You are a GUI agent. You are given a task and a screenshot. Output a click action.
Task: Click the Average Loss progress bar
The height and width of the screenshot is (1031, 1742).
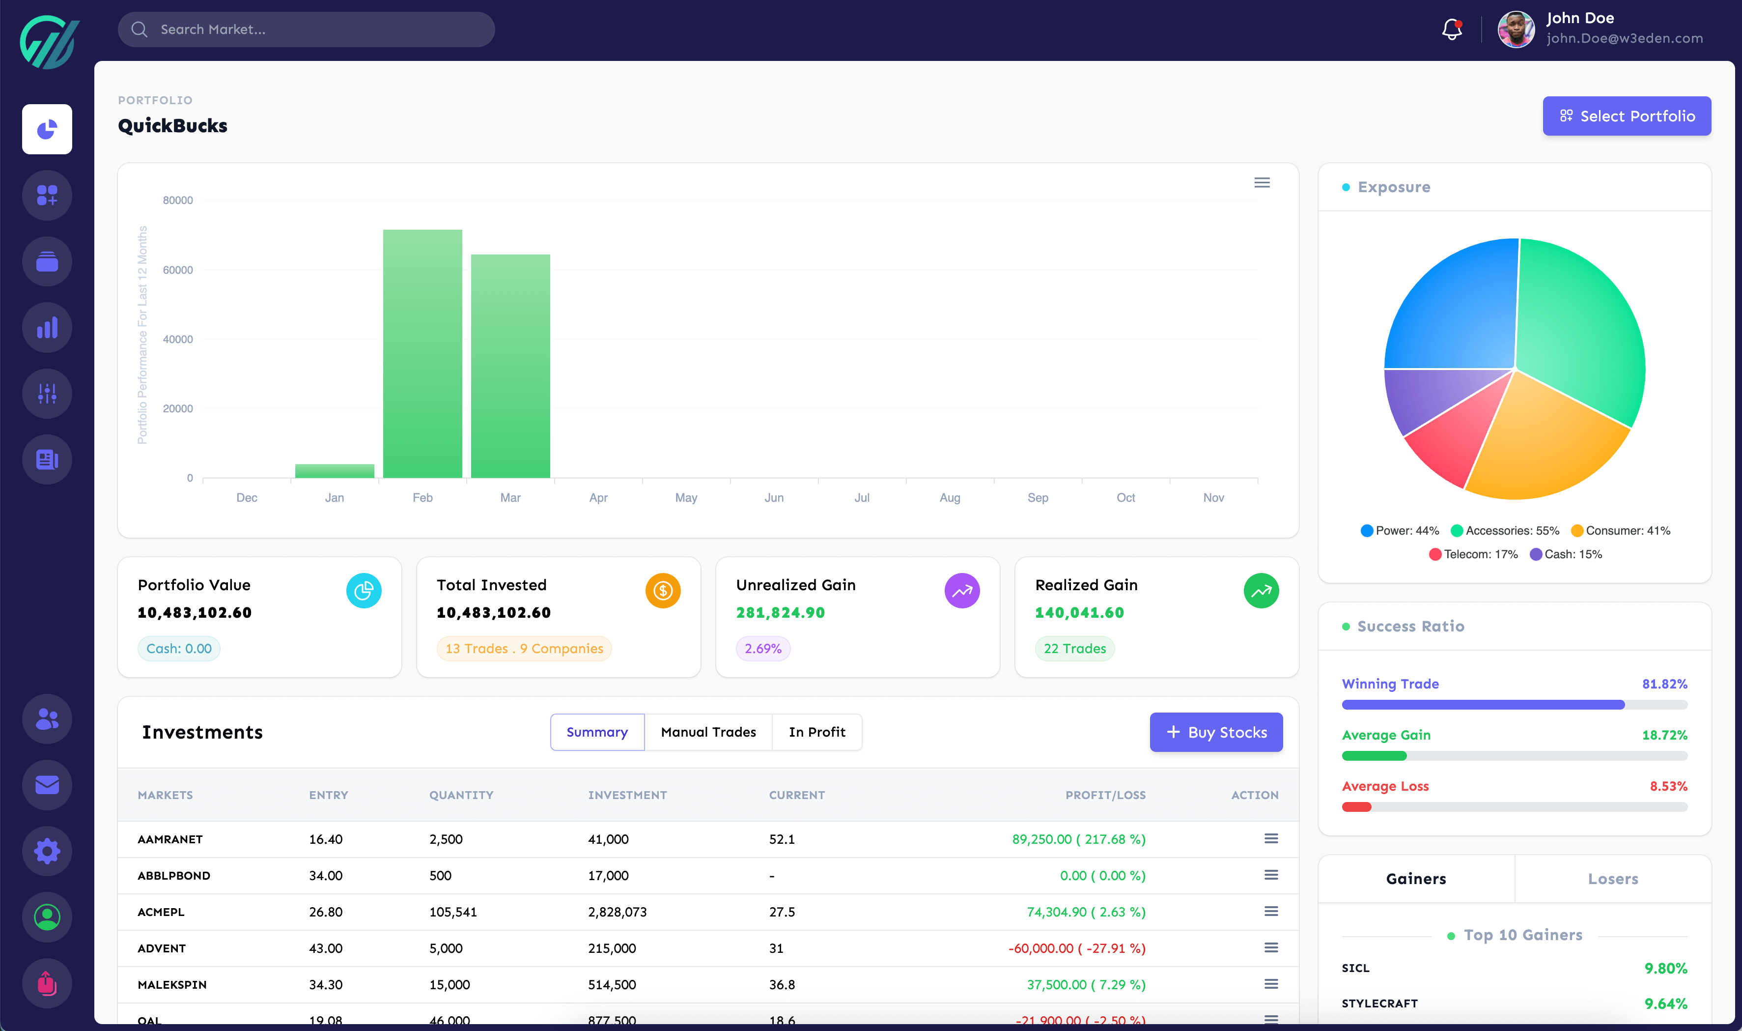(1514, 807)
